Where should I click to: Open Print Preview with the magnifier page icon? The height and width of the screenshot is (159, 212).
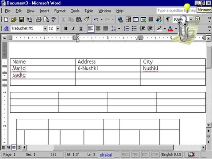46,19
